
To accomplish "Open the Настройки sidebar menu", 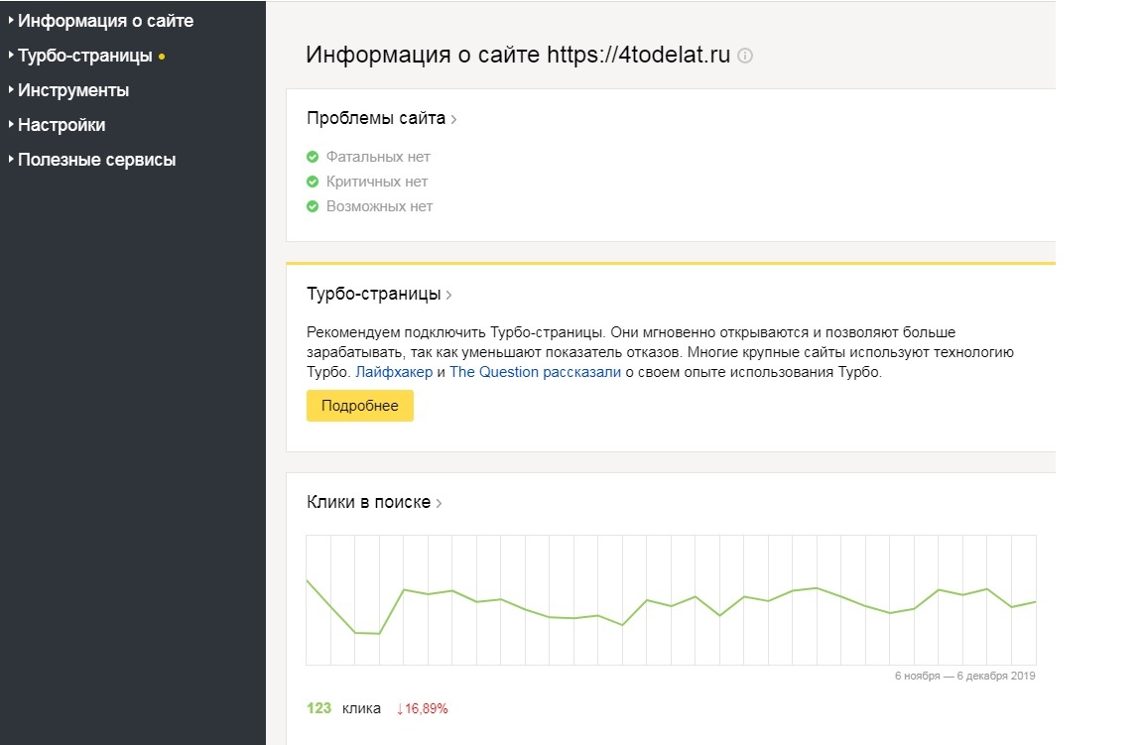I will tap(61, 125).
